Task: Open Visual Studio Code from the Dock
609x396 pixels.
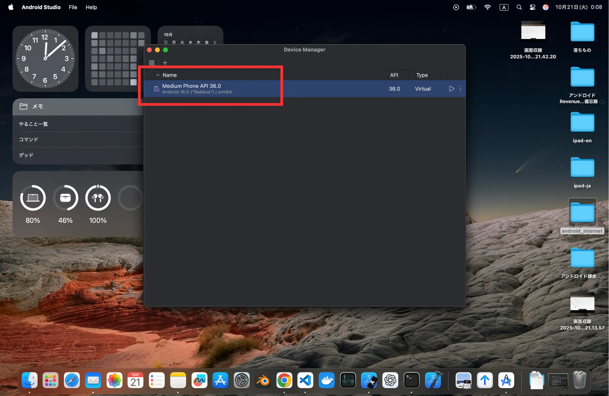Action: [x=305, y=380]
